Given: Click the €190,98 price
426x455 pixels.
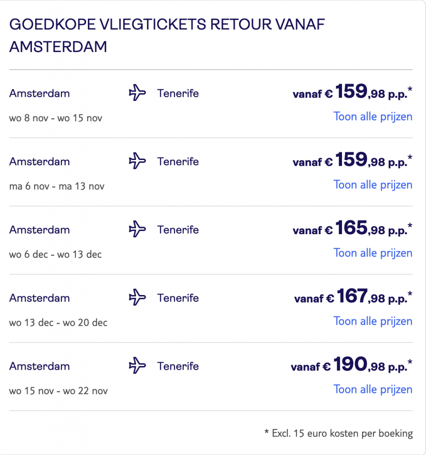Looking at the screenshot, I should point(351,365).
